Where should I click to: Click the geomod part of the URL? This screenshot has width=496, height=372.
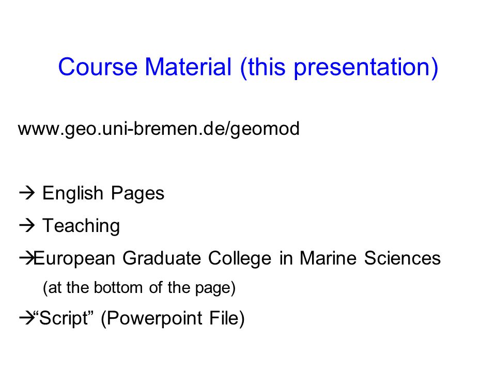point(265,129)
